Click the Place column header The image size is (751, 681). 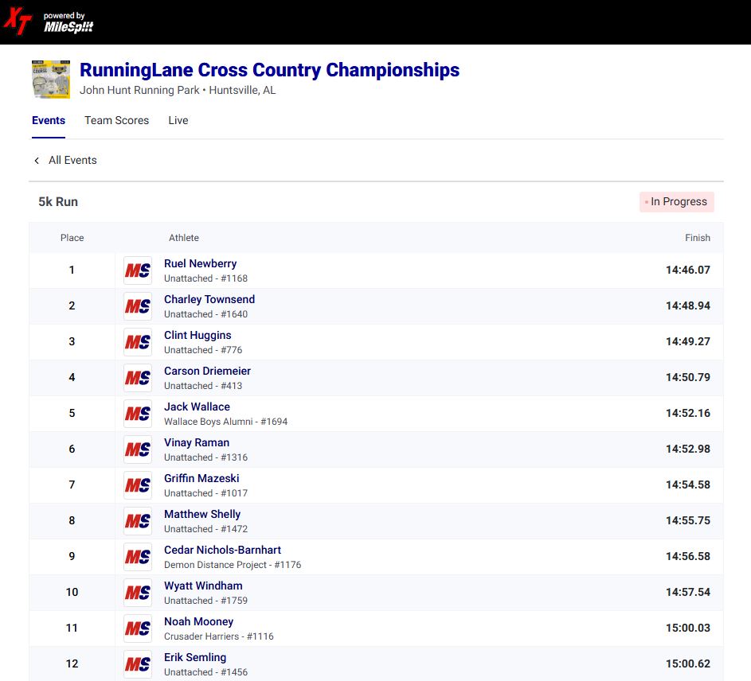72,238
